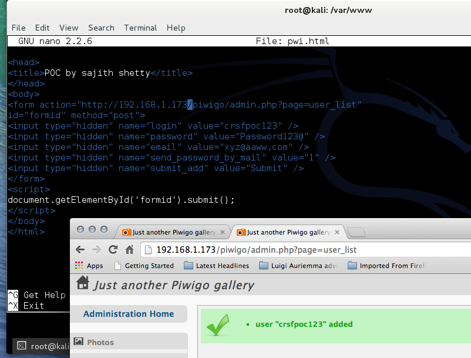Click the browser window's third traffic-light button

[x=104, y=230]
